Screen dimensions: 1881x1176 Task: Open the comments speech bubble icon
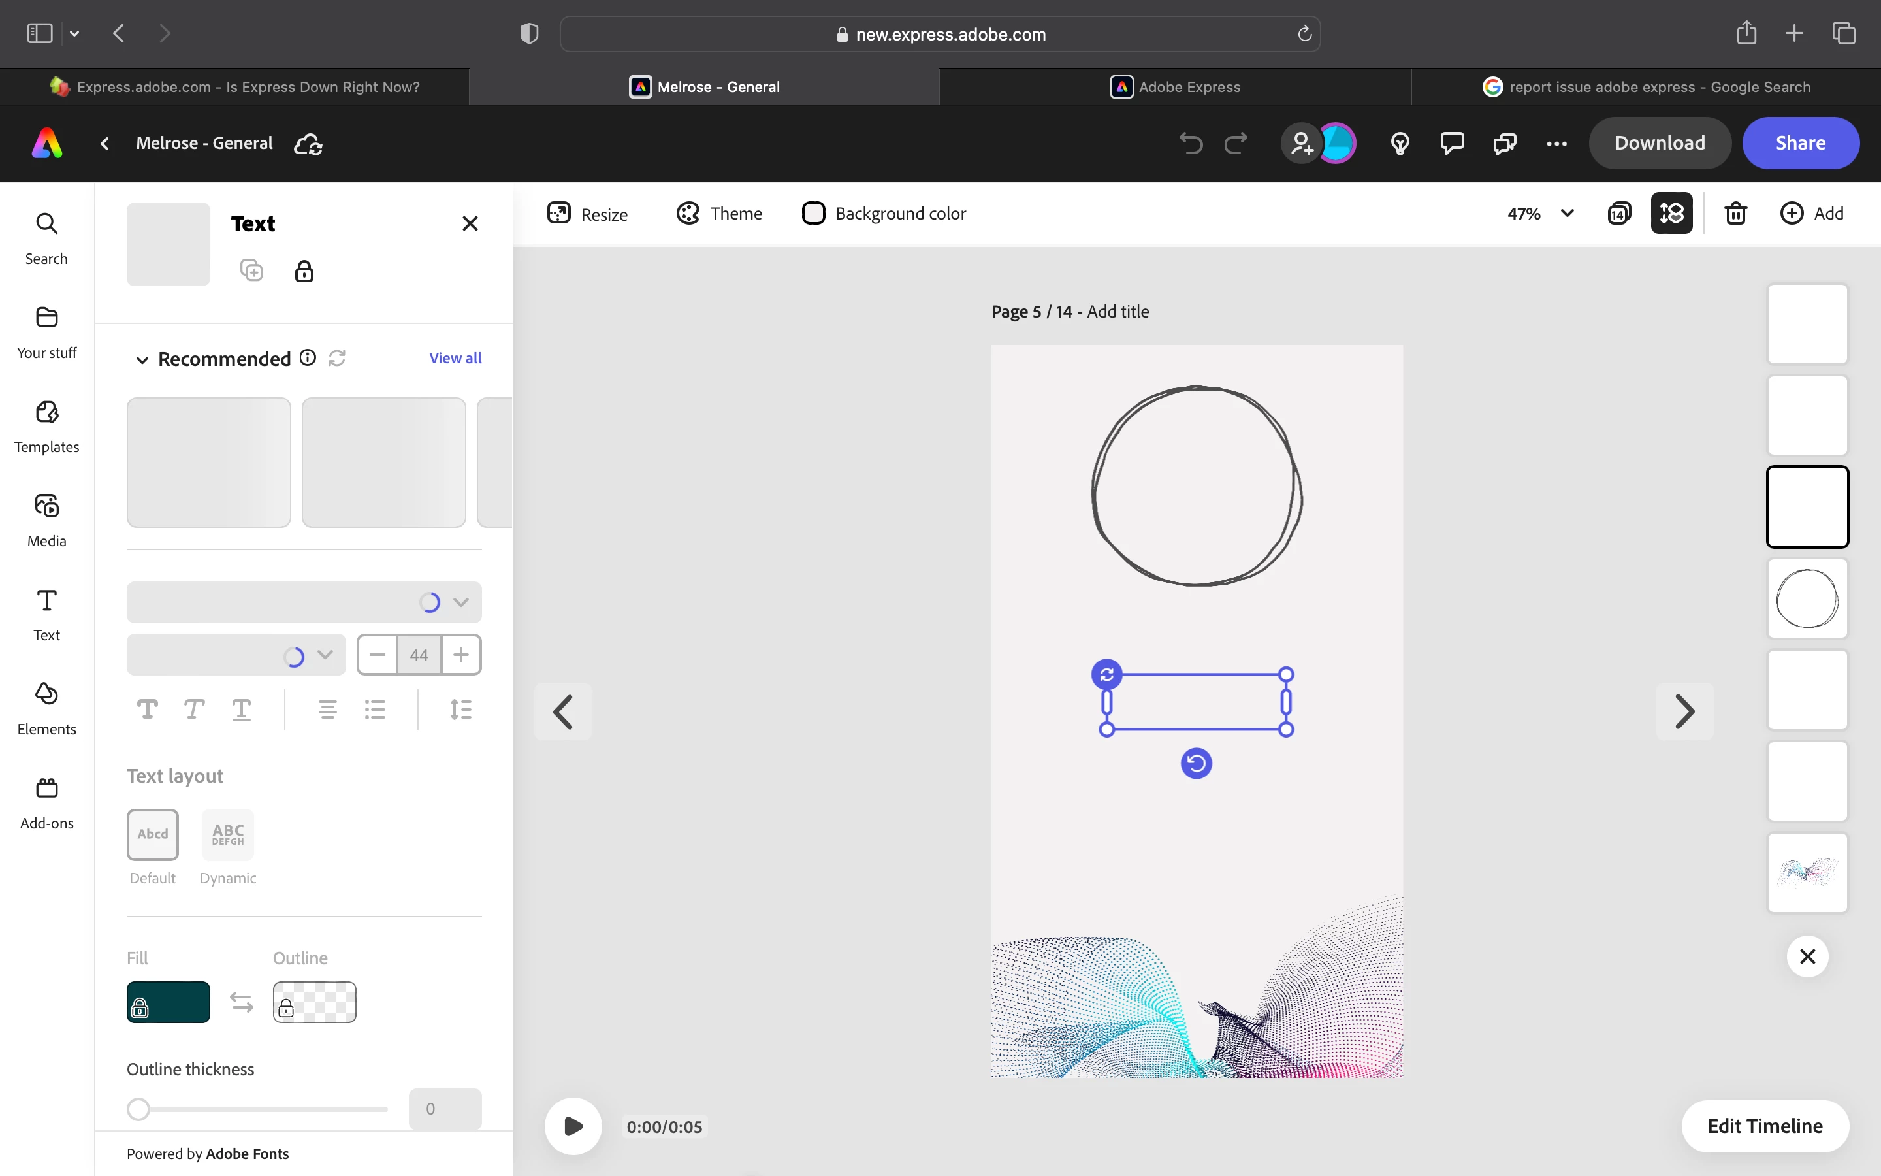point(1452,143)
